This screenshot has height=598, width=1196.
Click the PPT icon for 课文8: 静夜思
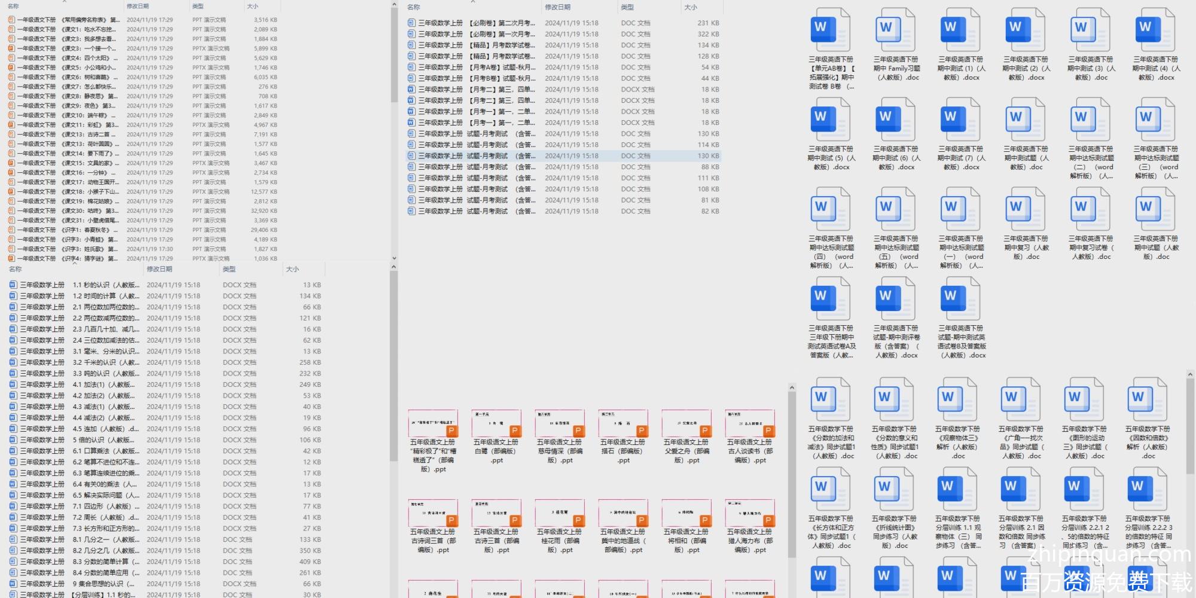11,96
